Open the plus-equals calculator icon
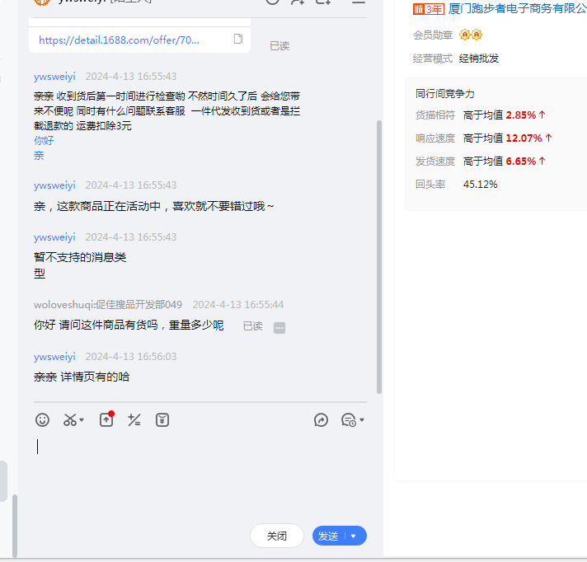This screenshot has height=562, width=587. click(x=134, y=420)
